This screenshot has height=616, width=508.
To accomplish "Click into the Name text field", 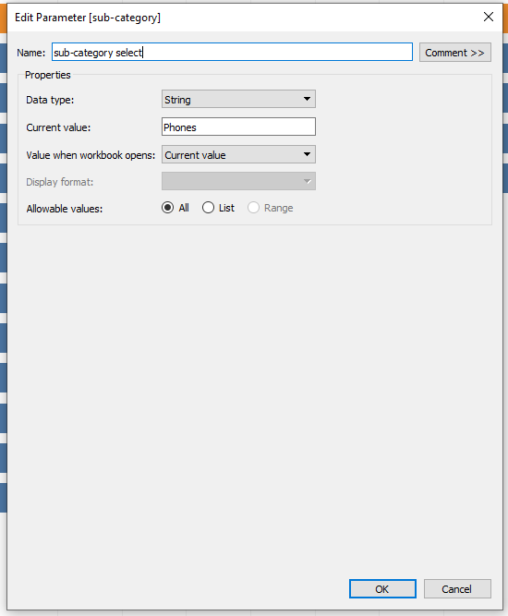I will click(232, 52).
